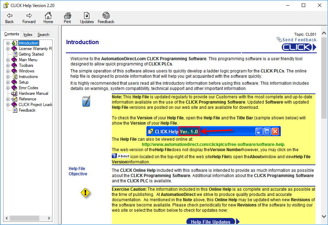Click the CLICK Help title bar app icon
The image size is (328, 225).
[6, 5]
